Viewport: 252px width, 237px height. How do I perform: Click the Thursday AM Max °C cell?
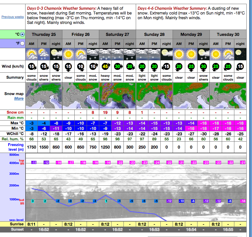(31, 123)
